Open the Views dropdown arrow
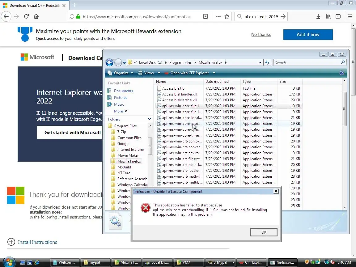The image size is (356, 267). [x=159, y=73]
